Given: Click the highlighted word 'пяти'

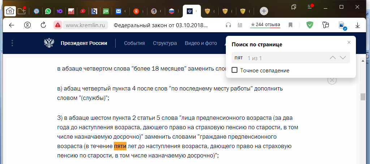Looking at the screenshot, I should 120,146.
